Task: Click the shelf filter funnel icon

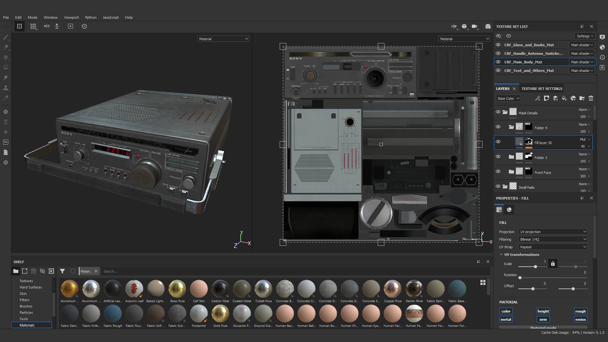Action: tap(62, 271)
